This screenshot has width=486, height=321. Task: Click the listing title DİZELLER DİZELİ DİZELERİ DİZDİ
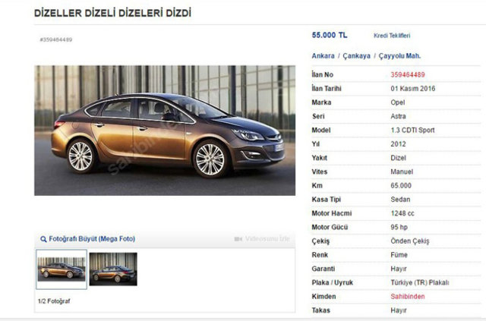112,13
